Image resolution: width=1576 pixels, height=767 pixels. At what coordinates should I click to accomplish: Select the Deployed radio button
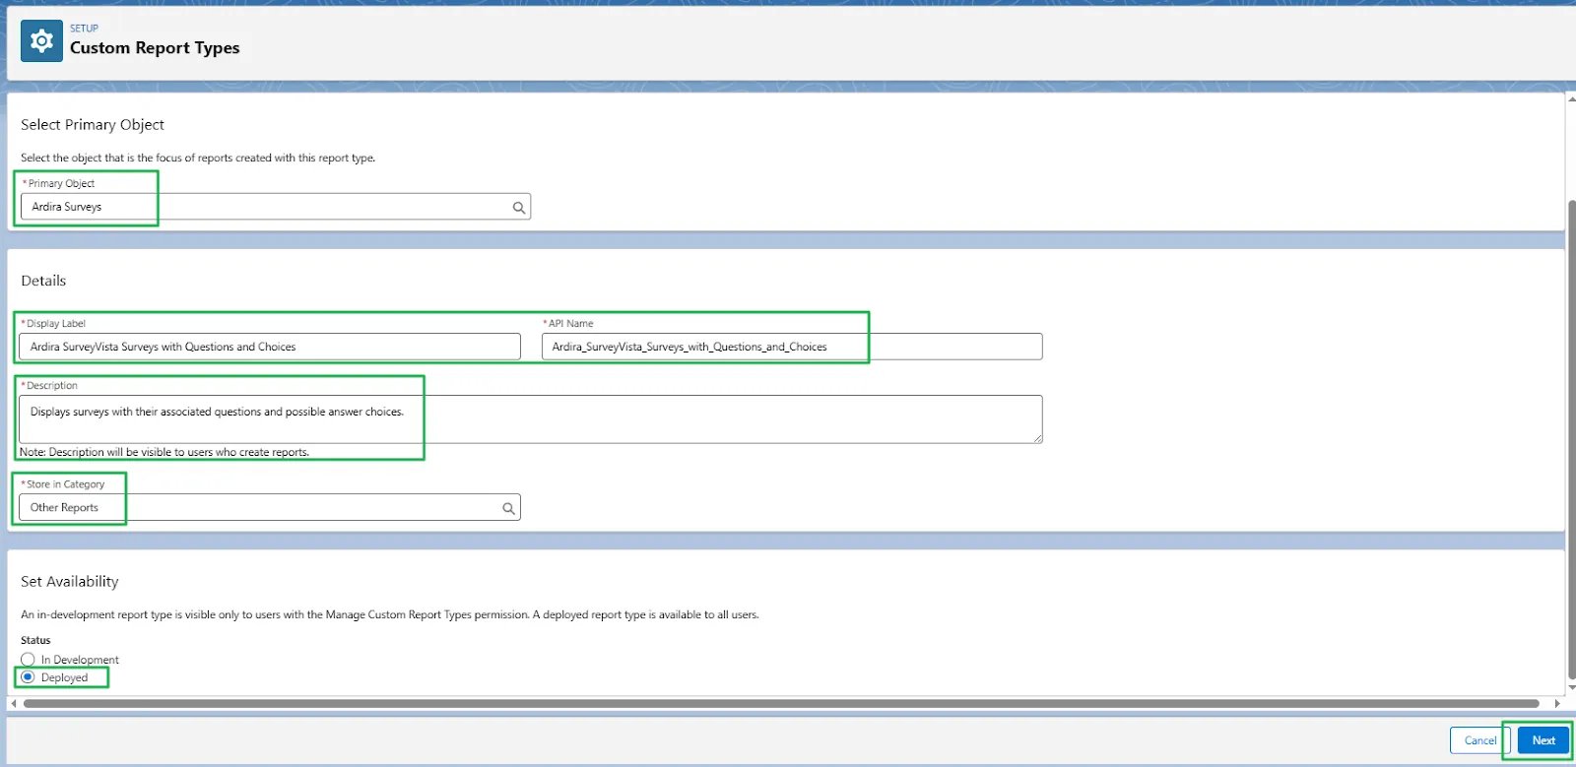coord(28,677)
